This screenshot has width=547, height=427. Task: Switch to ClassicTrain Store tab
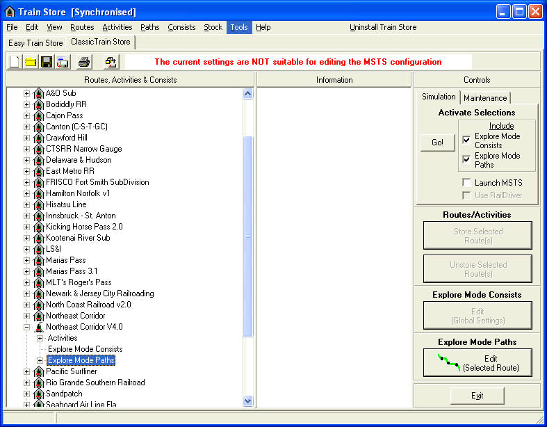(x=101, y=42)
